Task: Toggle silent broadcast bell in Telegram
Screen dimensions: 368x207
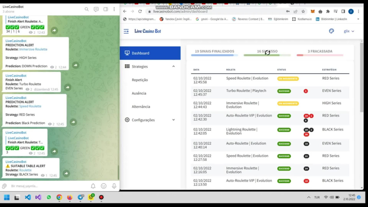Action: click(93, 186)
